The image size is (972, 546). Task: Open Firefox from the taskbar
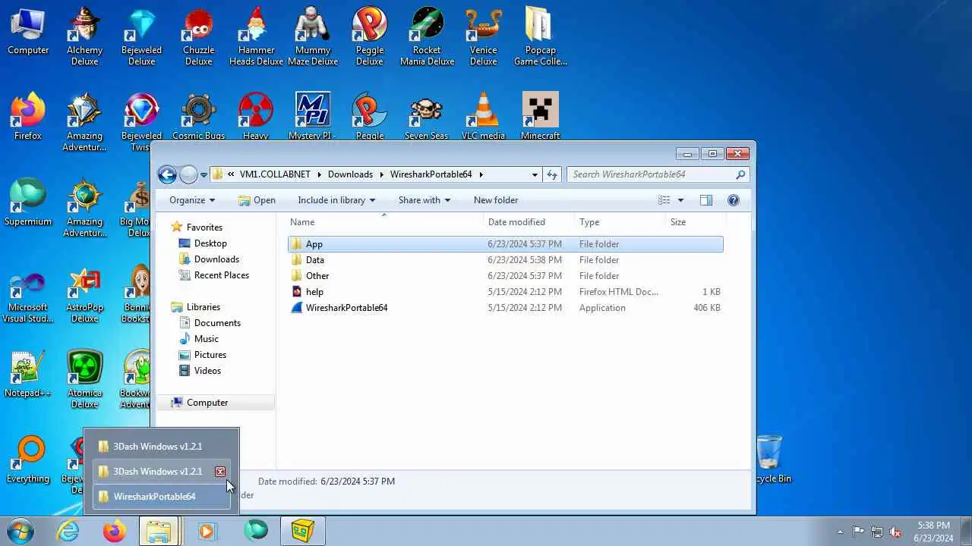[x=115, y=531]
